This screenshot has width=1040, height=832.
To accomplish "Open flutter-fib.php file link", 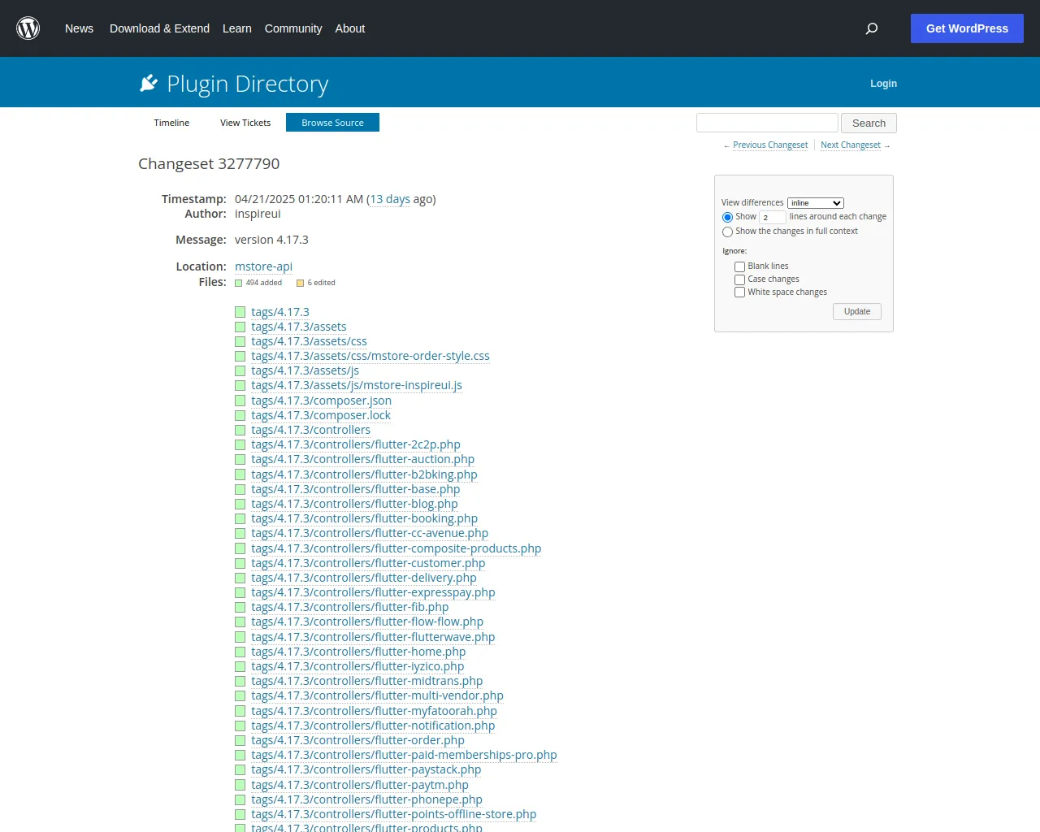I will pyautogui.click(x=350, y=607).
